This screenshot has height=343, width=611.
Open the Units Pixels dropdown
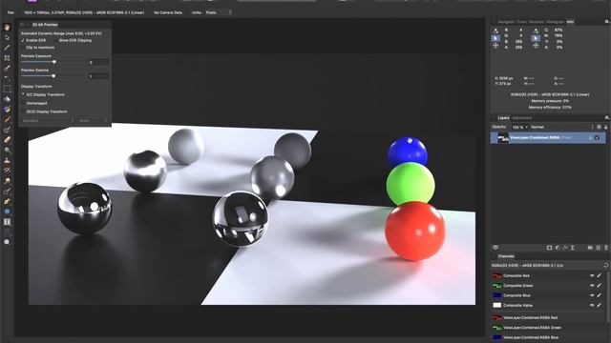pyautogui.click(x=219, y=12)
